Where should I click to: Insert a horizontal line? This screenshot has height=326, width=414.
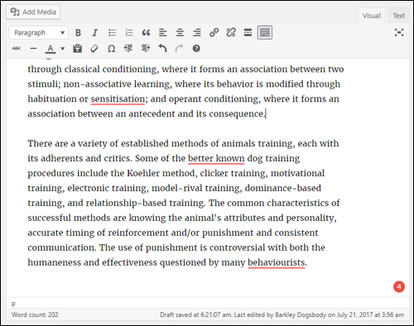click(x=33, y=49)
